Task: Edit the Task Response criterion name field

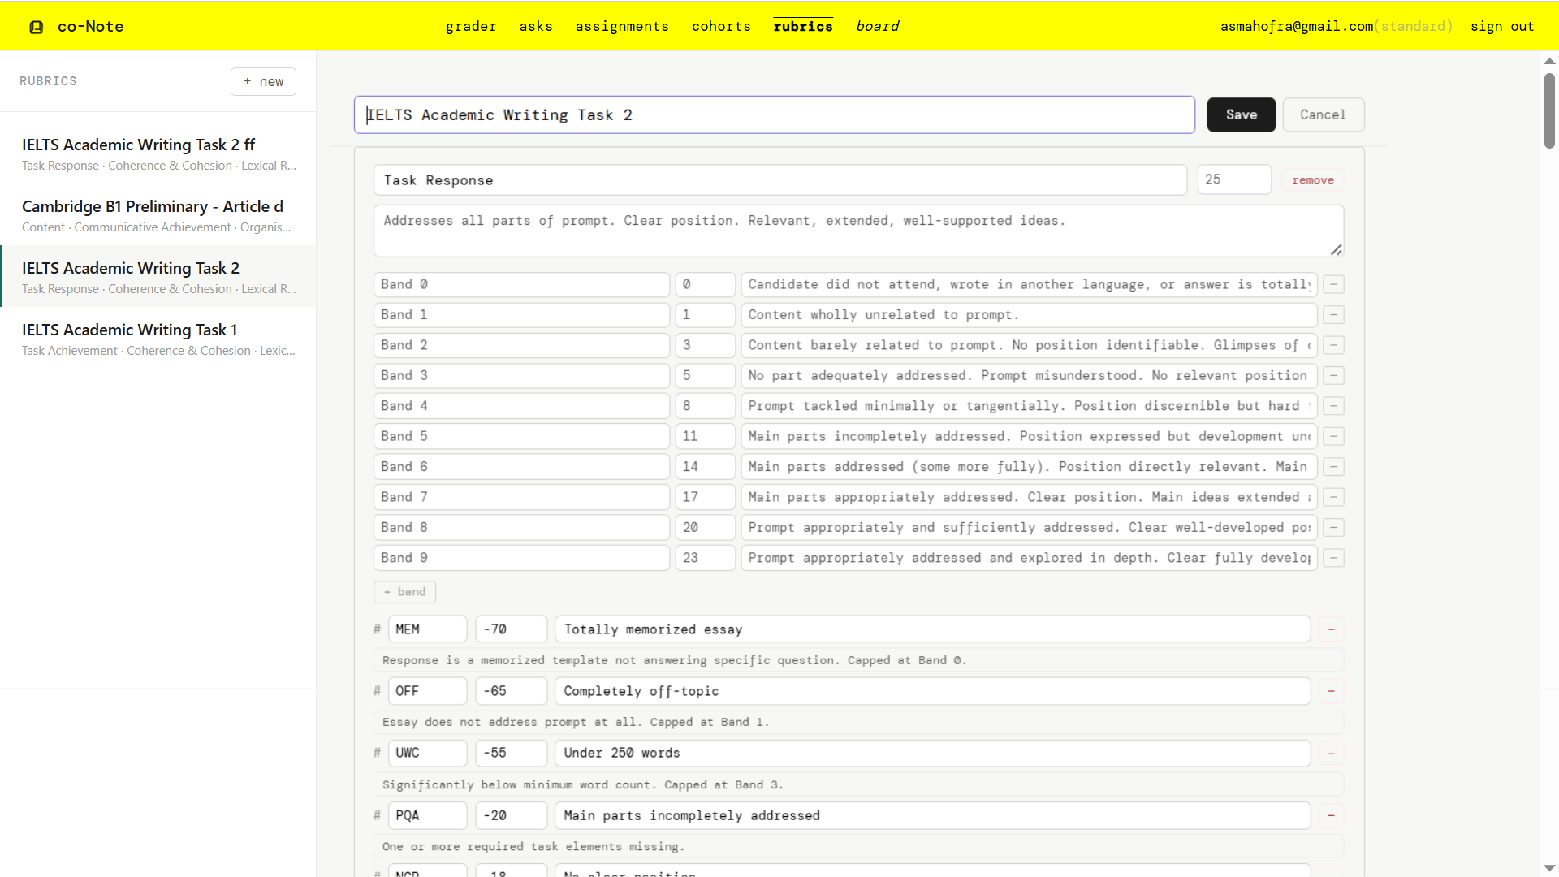Action: coord(780,180)
